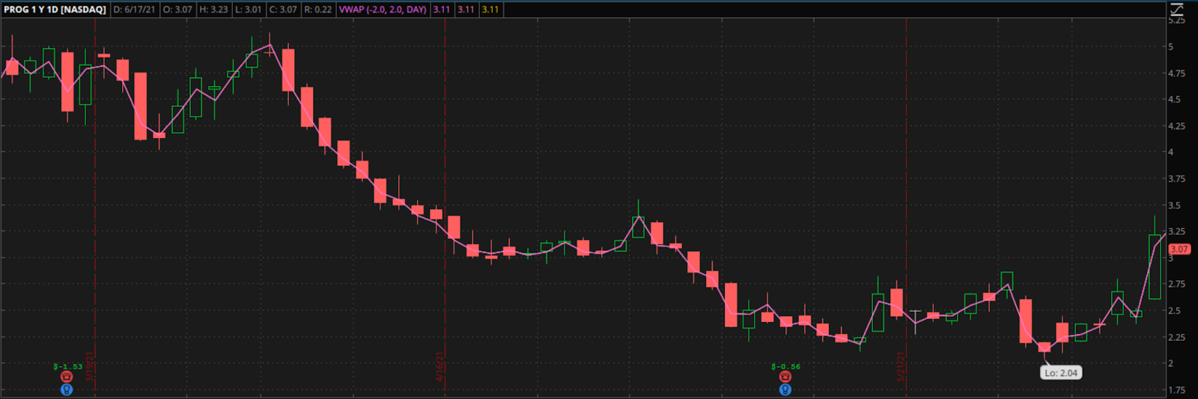Click the 4/16/21 expiration date marker
The image size is (1198, 399).
[x=440, y=367]
